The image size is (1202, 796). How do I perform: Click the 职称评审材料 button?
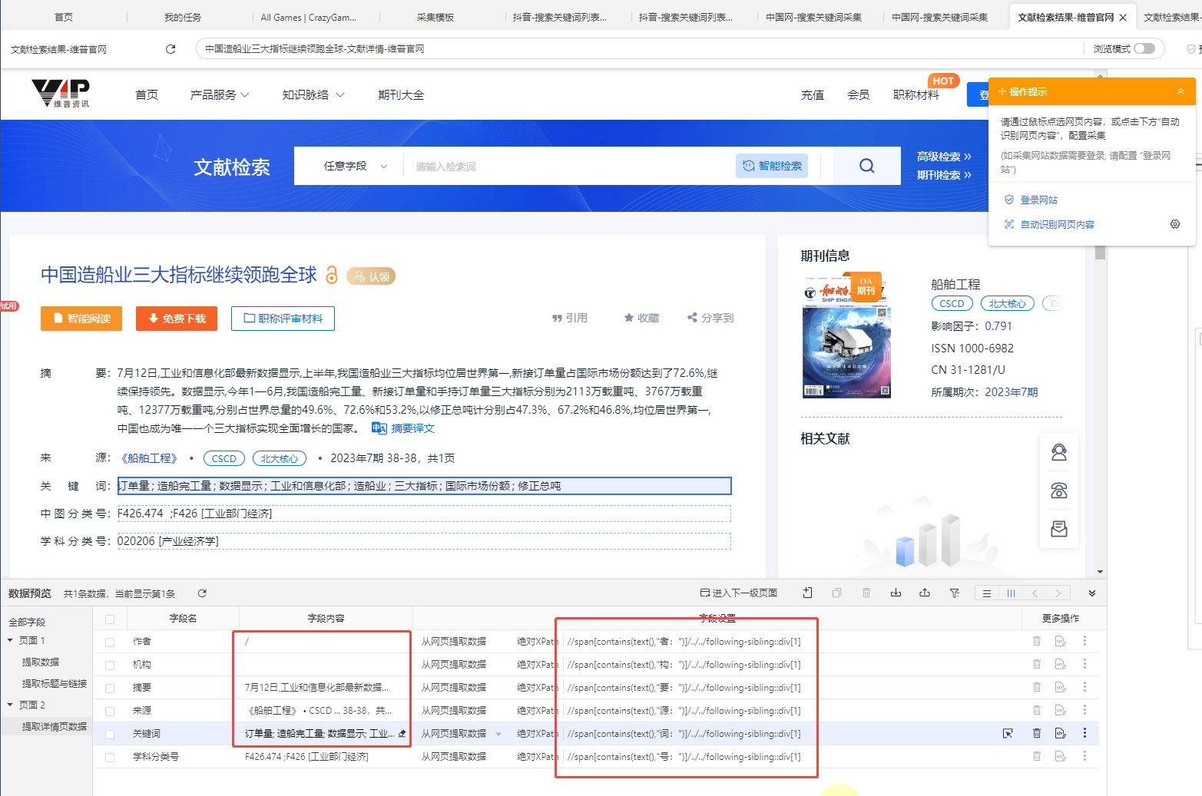pyautogui.click(x=283, y=319)
